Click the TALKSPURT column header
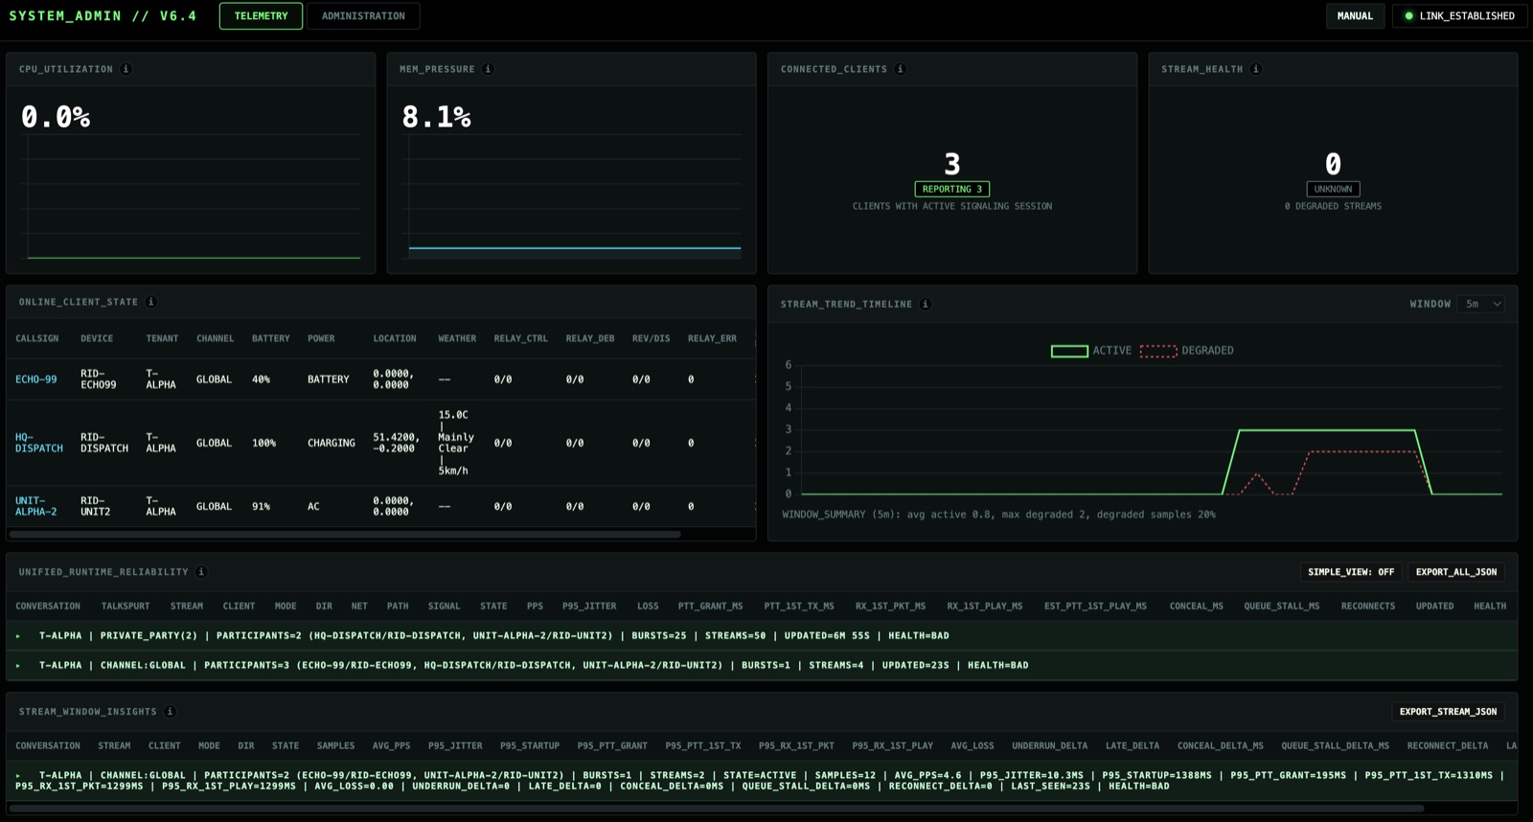The height and width of the screenshot is (822, 1533). [126, 606]
